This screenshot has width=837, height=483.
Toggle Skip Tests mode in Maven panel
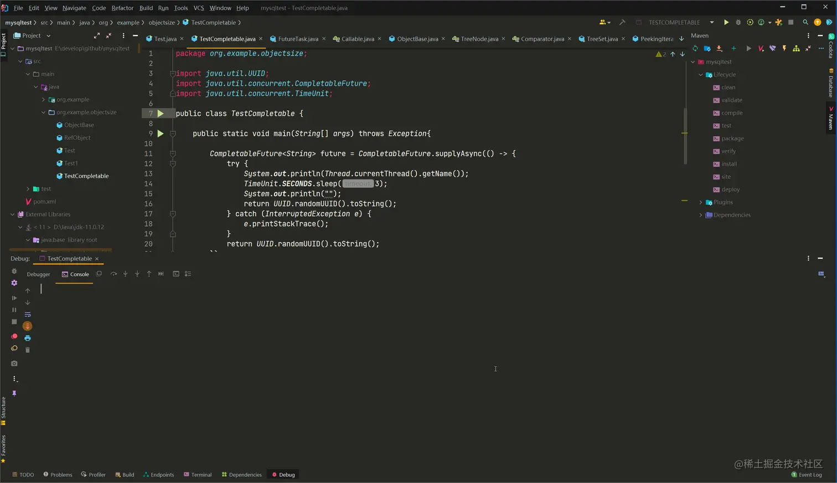tap(772, 48)
